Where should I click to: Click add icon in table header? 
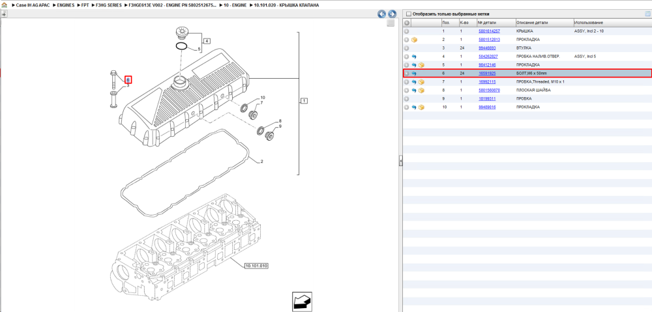tap(407, 22)
